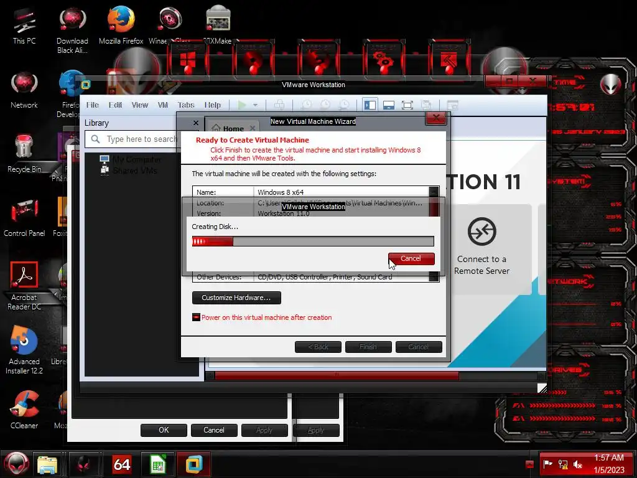Open the Tabs menu
Screen dimensions: 637x478
click(185, 105)
